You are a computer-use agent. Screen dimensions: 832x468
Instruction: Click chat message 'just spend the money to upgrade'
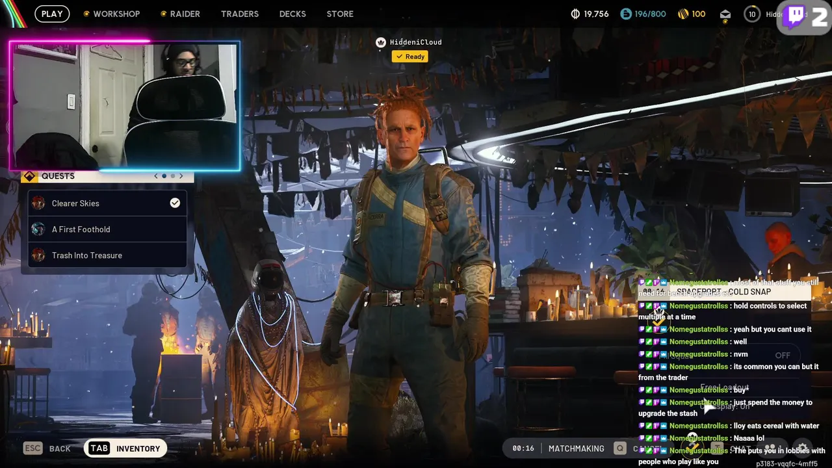(x=725, y=408)
